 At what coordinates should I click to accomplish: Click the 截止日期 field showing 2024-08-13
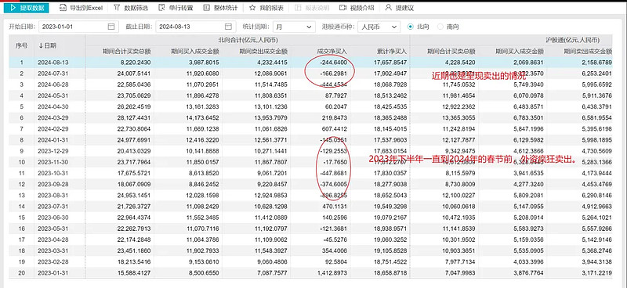coord(195,27)
